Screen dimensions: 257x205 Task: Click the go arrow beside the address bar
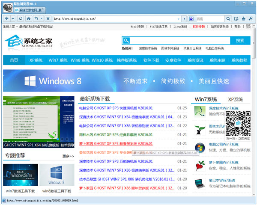pos(184,19)
